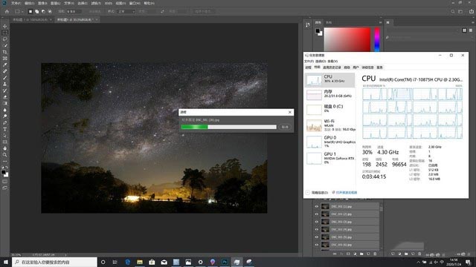Select the Horizontal Type tool
The height and width of the screenshot is (267, 476).
[5, 129]
